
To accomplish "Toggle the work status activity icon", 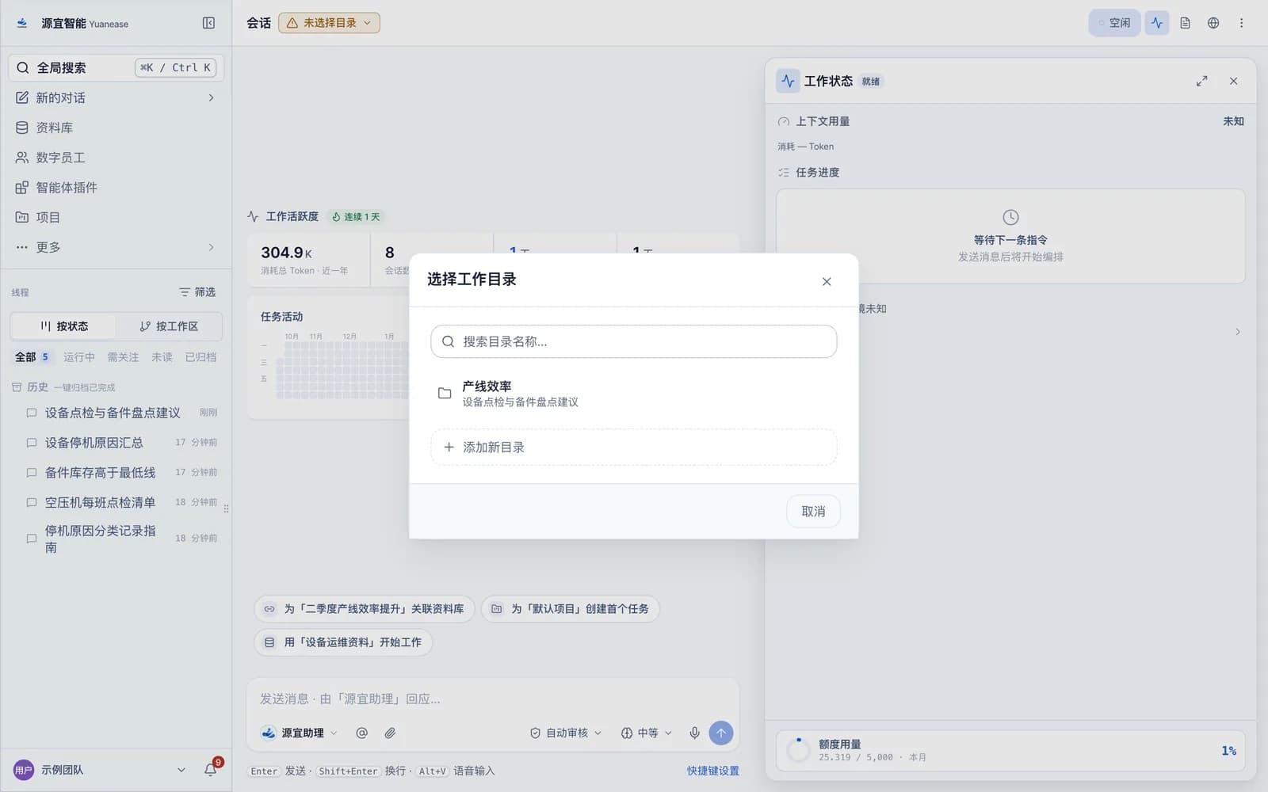I will click(1157, 23).
